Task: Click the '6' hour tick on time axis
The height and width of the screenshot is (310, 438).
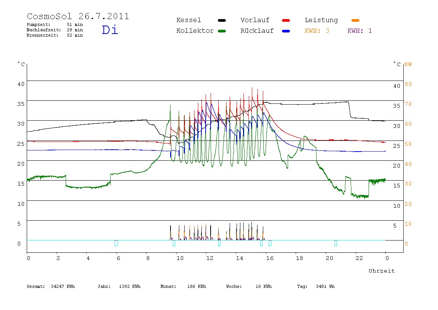Action: pyautogui.click(x=118, y=258)
